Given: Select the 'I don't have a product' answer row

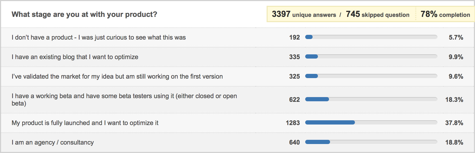Looking at the screenshot, I should (x=238, y=37).
